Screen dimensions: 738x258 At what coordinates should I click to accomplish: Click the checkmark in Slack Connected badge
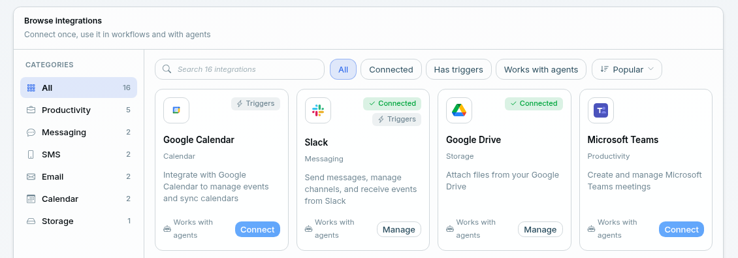pos(372,104)
